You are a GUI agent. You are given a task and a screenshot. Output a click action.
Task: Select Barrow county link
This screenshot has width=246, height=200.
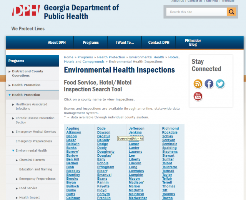tap(72, 152)
